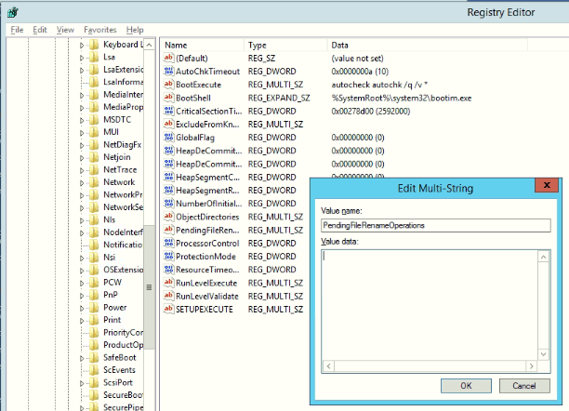
Task: Close the Edit Multi-String dialog with X
Action: [547, 185]
